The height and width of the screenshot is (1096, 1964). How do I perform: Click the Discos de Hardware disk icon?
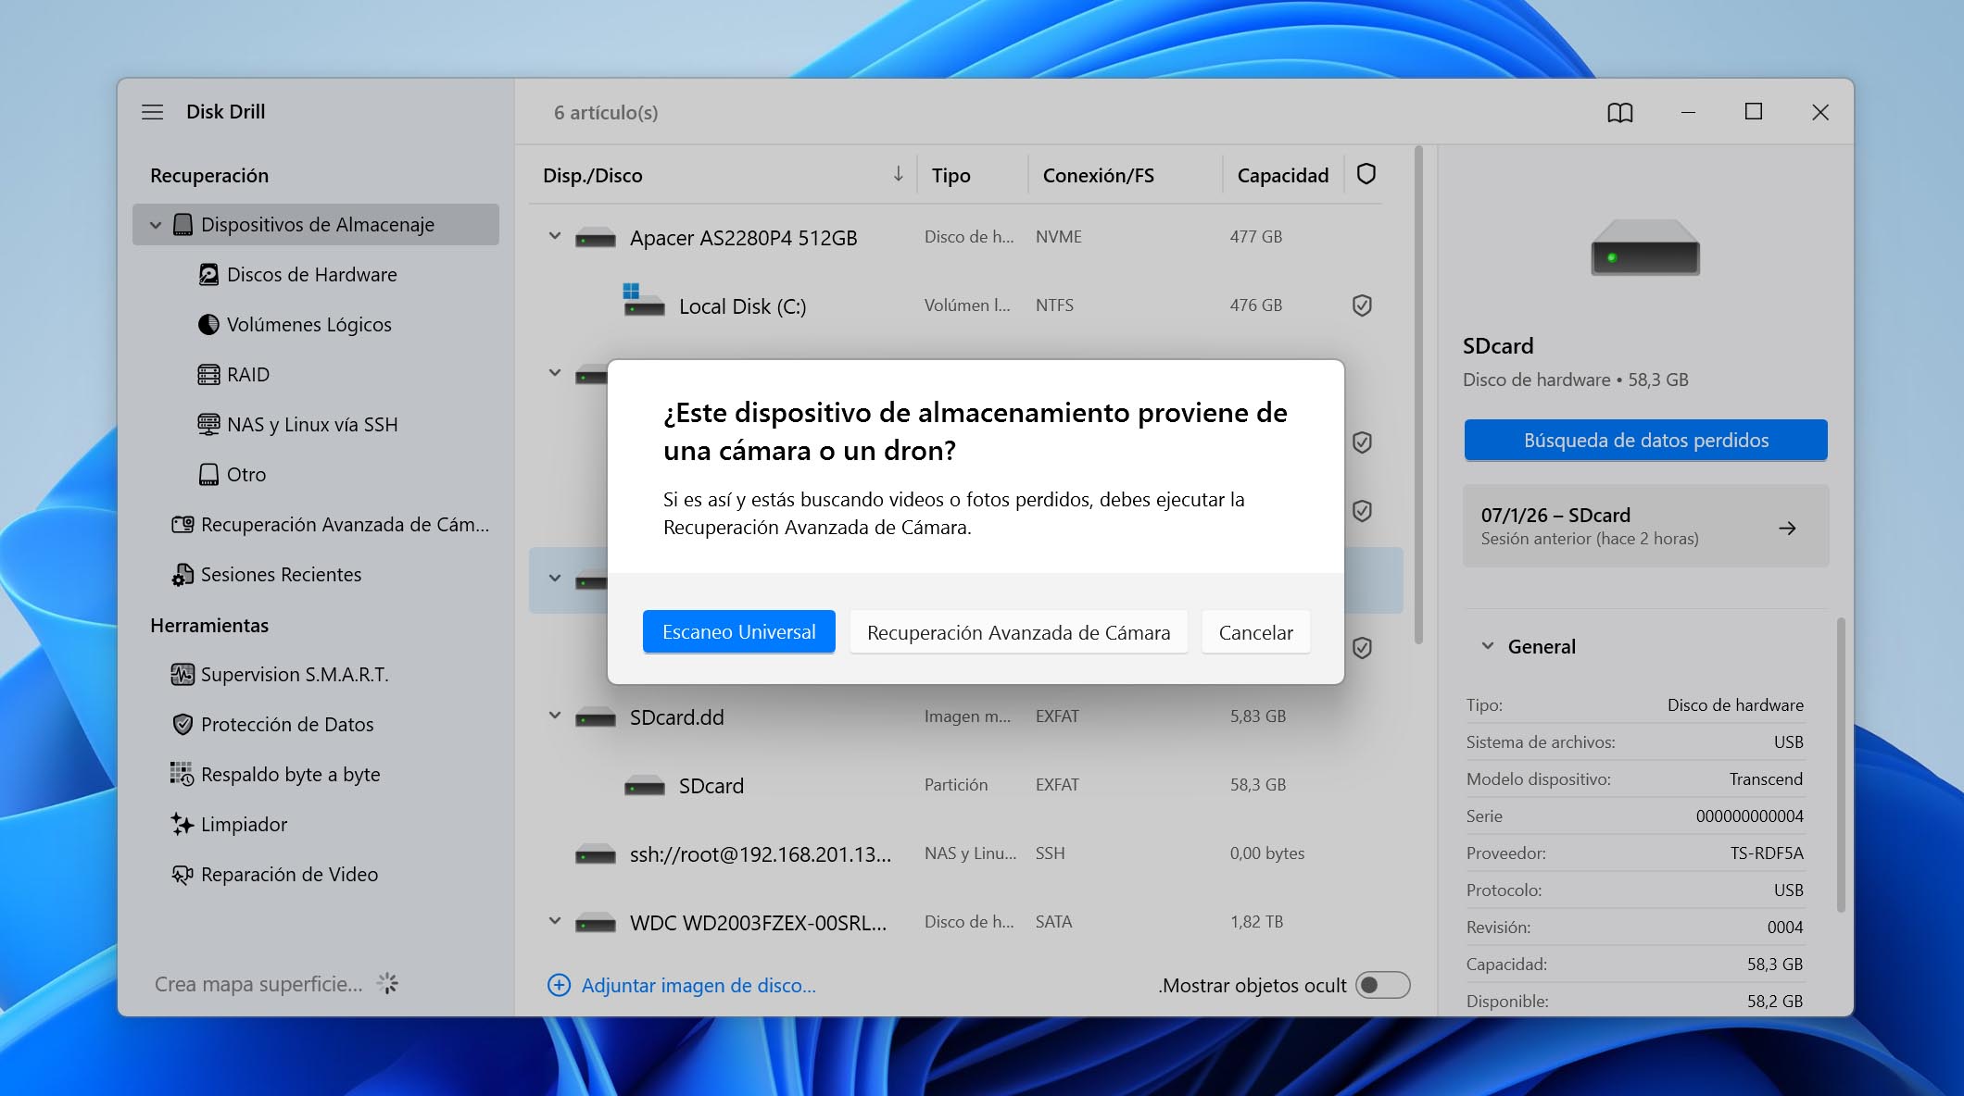209,275
